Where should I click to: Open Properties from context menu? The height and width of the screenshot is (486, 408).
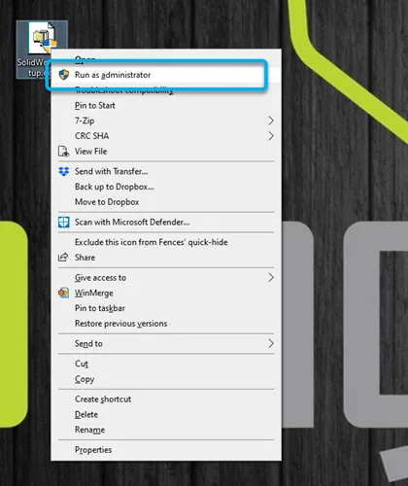coord(93,450)
